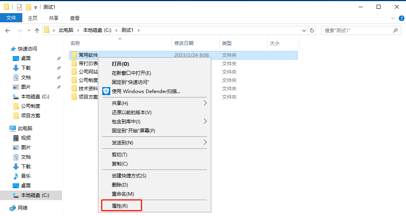Select the 带打印表 folder icon

(x=74, y=63)
